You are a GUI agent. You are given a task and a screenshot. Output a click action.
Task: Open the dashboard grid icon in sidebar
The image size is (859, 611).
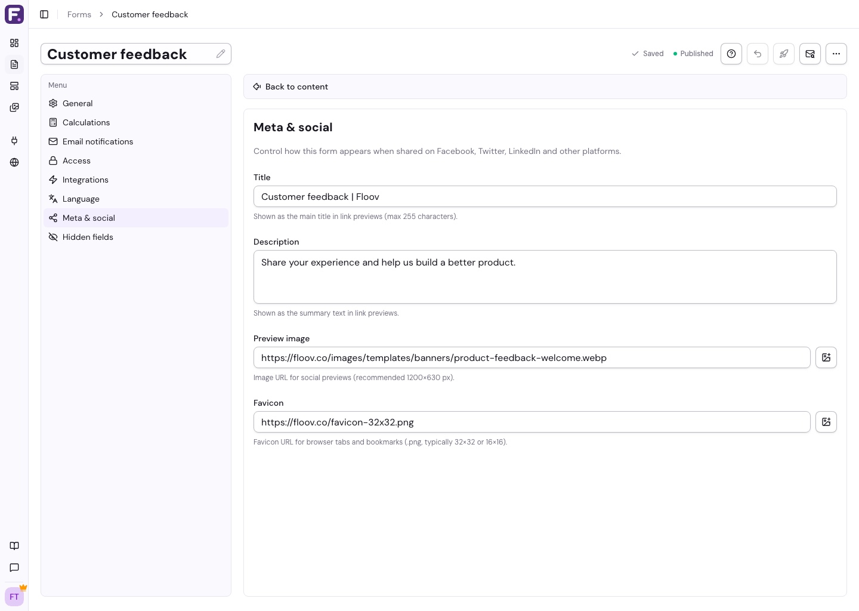[14, 43]
